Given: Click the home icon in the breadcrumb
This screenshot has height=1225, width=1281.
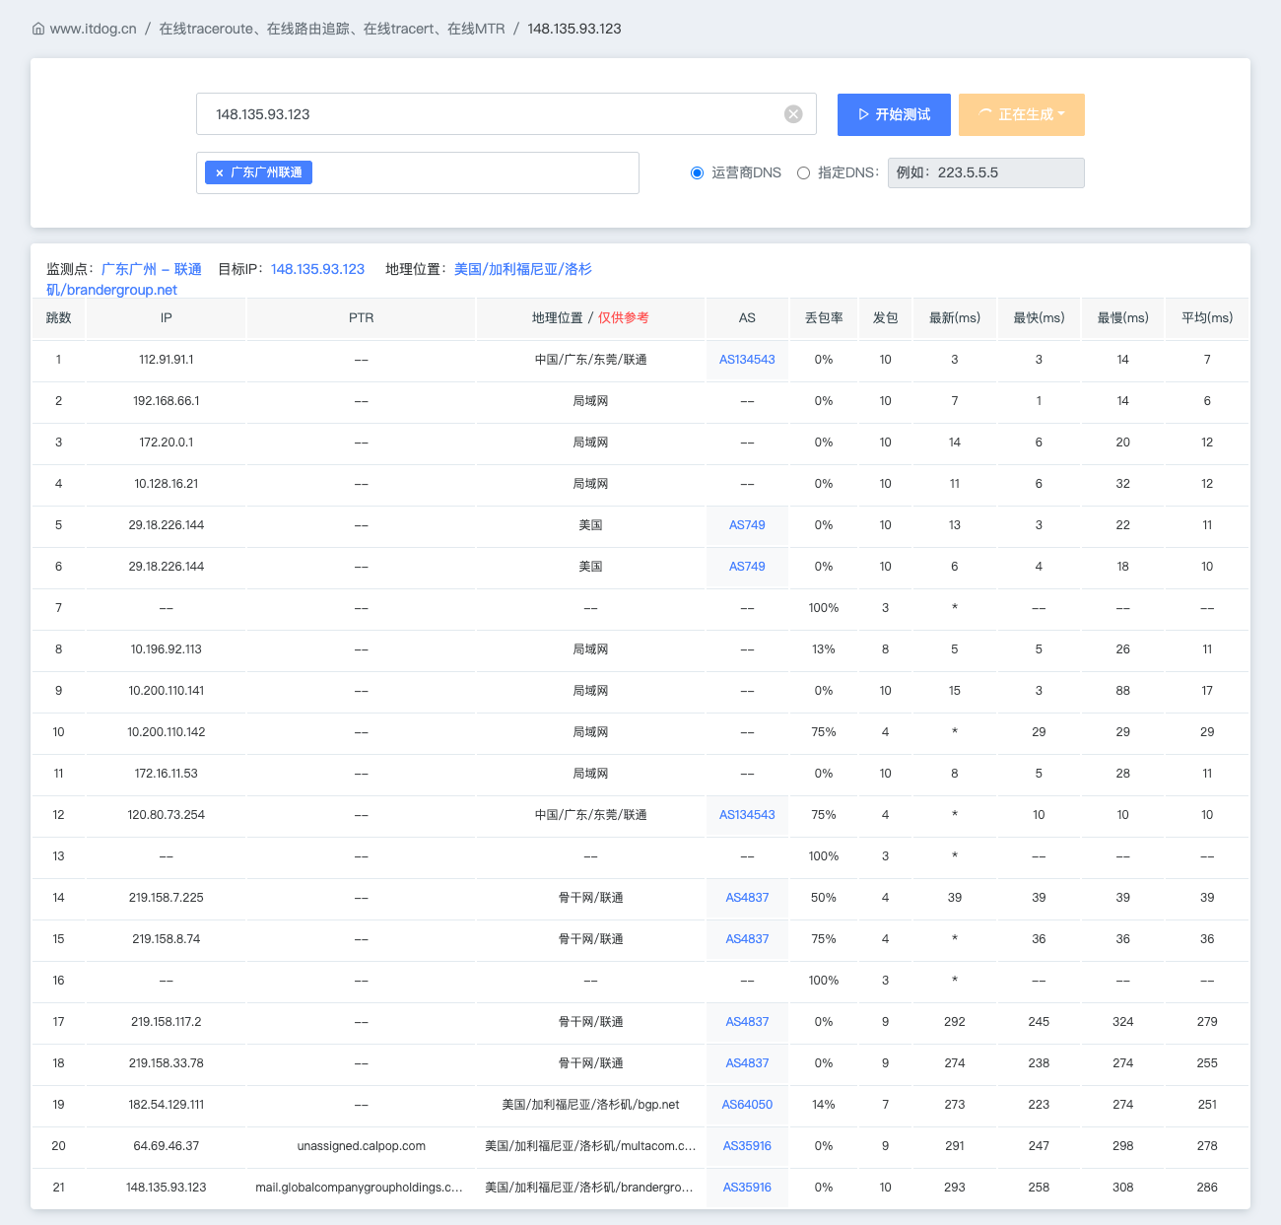Looking at the screenshot, I should [38, 29].
